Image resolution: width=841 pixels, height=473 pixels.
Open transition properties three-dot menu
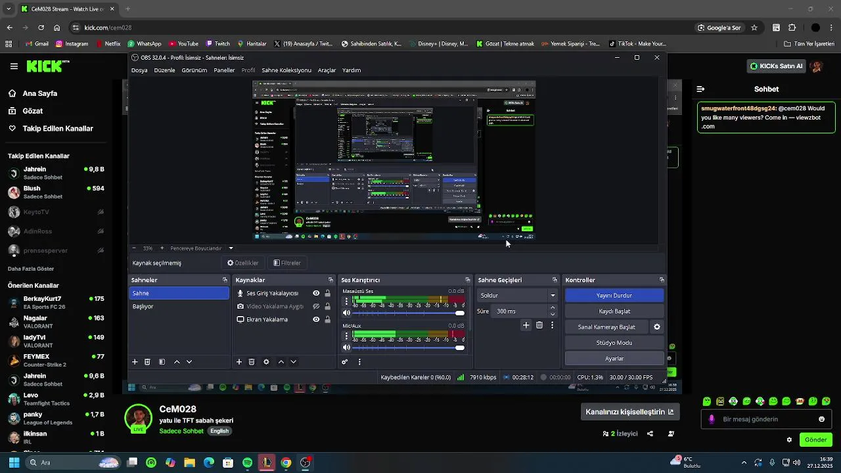(x=552, y=325)
